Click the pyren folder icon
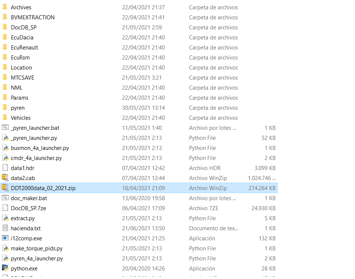 point(5,108)
